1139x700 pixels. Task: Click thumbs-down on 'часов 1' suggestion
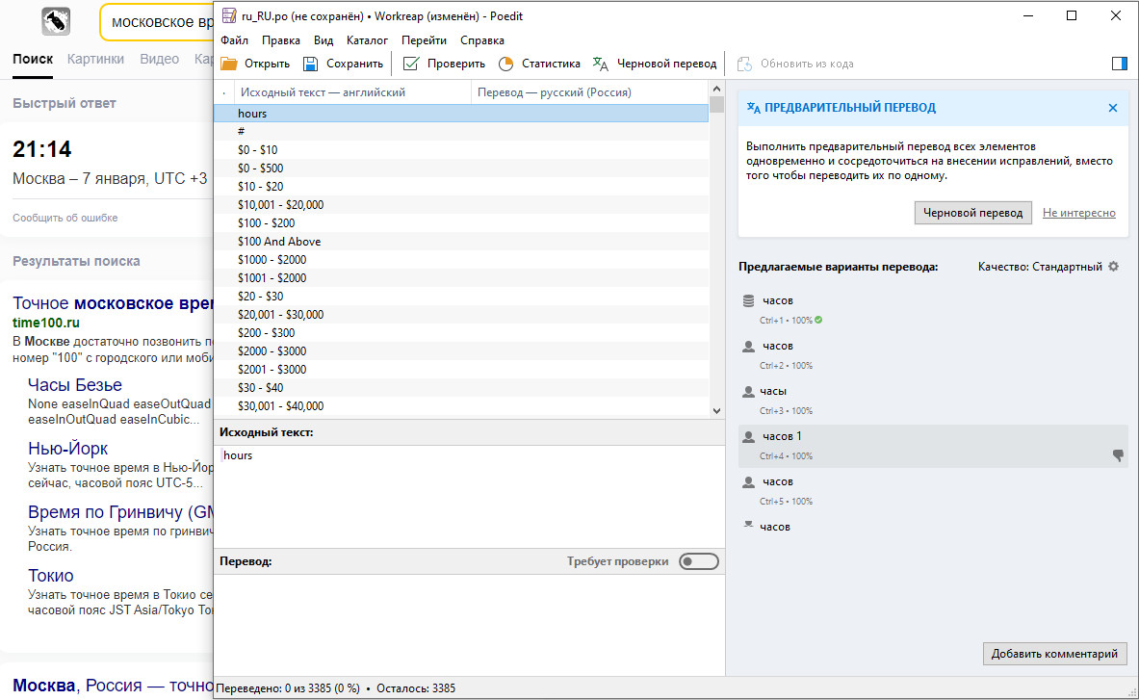point(1118,455)
